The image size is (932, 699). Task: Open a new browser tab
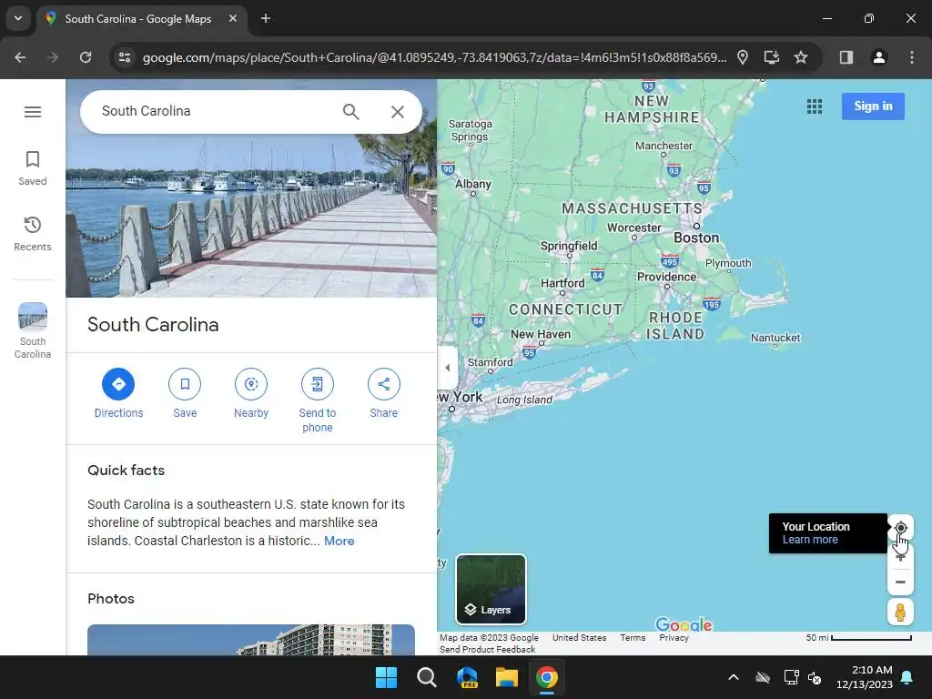pyautogui.click(x=266, y=18)
